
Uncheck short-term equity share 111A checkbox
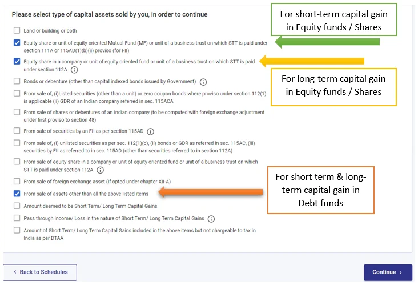[17, 42]
